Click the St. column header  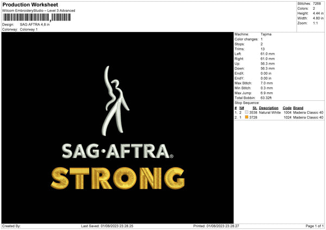click(255, 108)
